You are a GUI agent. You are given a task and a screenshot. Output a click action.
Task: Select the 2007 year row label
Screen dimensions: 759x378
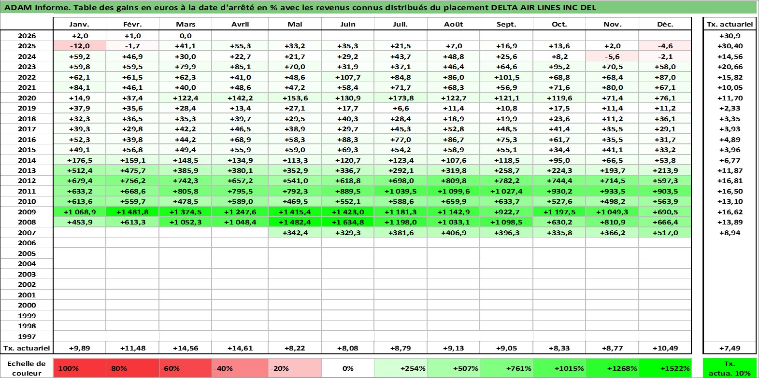coord(27,233)
